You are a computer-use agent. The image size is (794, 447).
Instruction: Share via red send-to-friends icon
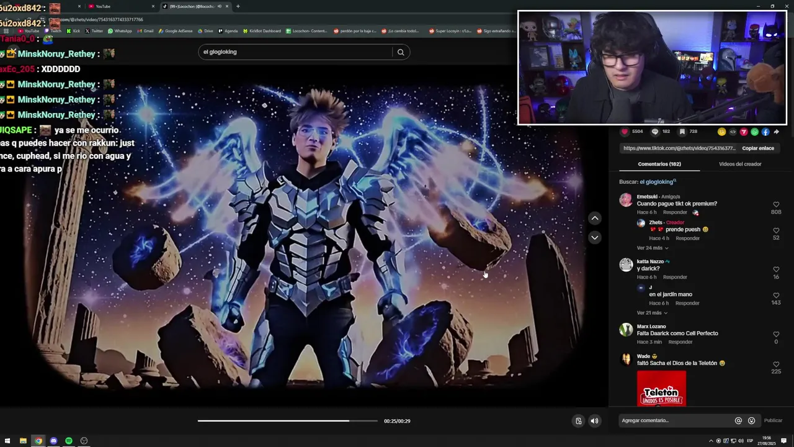744,132
